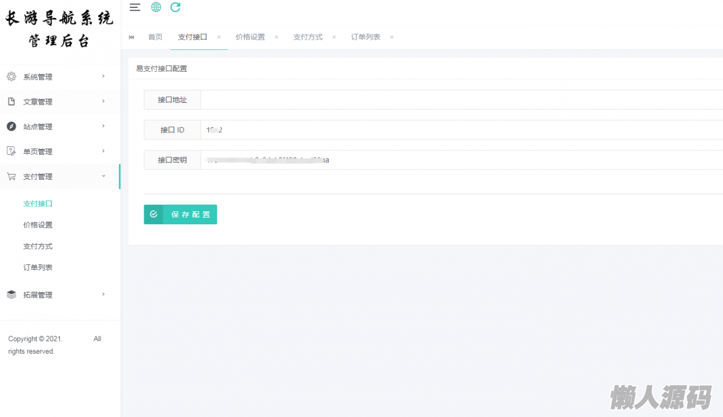Open the 文章管理 menu label

(x=38, y=102)
